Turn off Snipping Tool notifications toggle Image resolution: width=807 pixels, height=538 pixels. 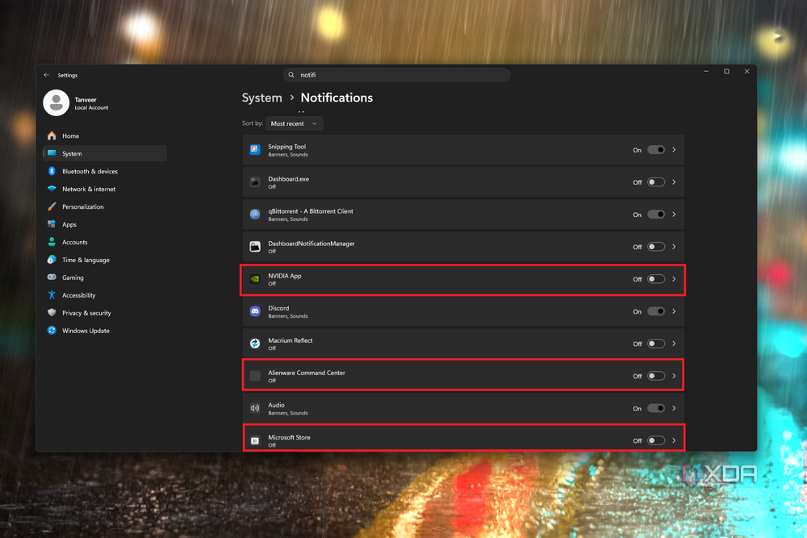[x=655, y=150]
